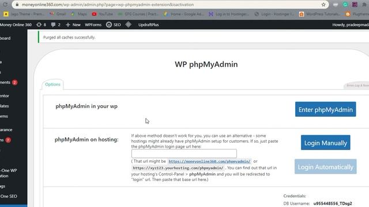This screenshot has width=369, height=207.
Task: Open All in One SEO sidebar item
Action: pyautogui.click(x=9, y=196)
